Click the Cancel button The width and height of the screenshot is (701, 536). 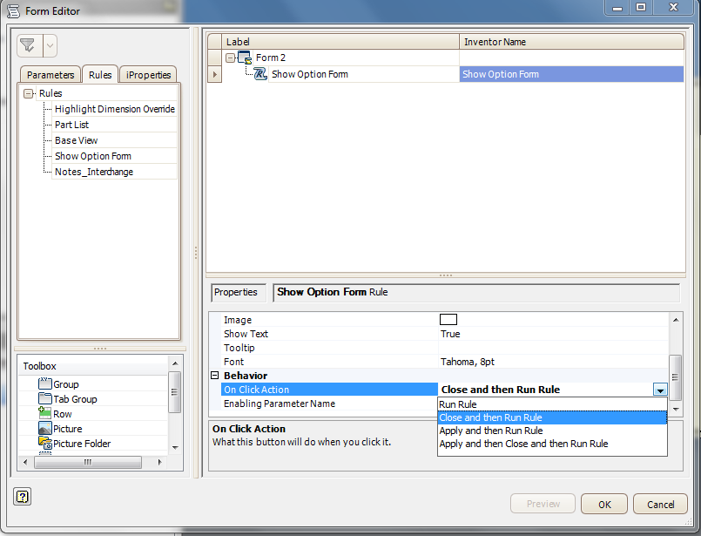[660, 504]
